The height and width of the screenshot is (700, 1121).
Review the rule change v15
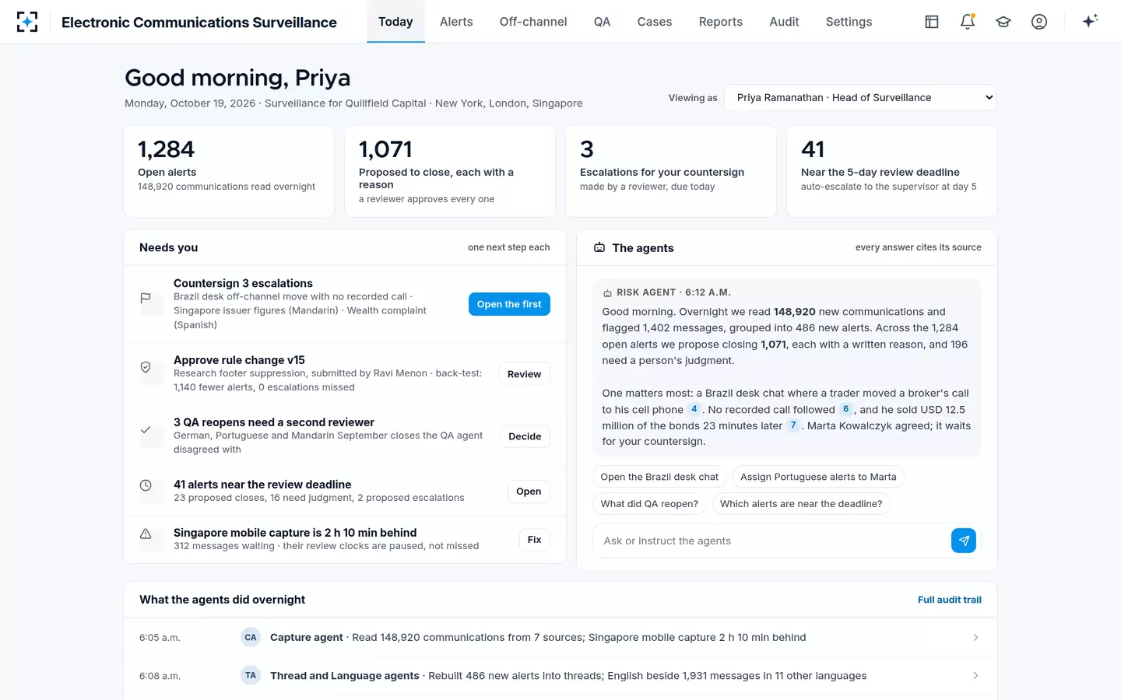click(x=524, y=374)
